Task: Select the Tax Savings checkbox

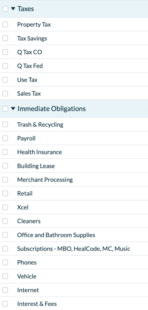Action: pos(5,38)
